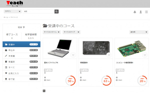Click the crown icon for 修了証

(6, 79)
